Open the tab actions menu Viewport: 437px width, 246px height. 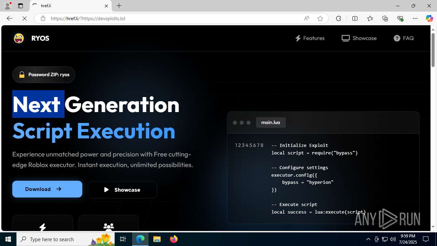point(20,6)
